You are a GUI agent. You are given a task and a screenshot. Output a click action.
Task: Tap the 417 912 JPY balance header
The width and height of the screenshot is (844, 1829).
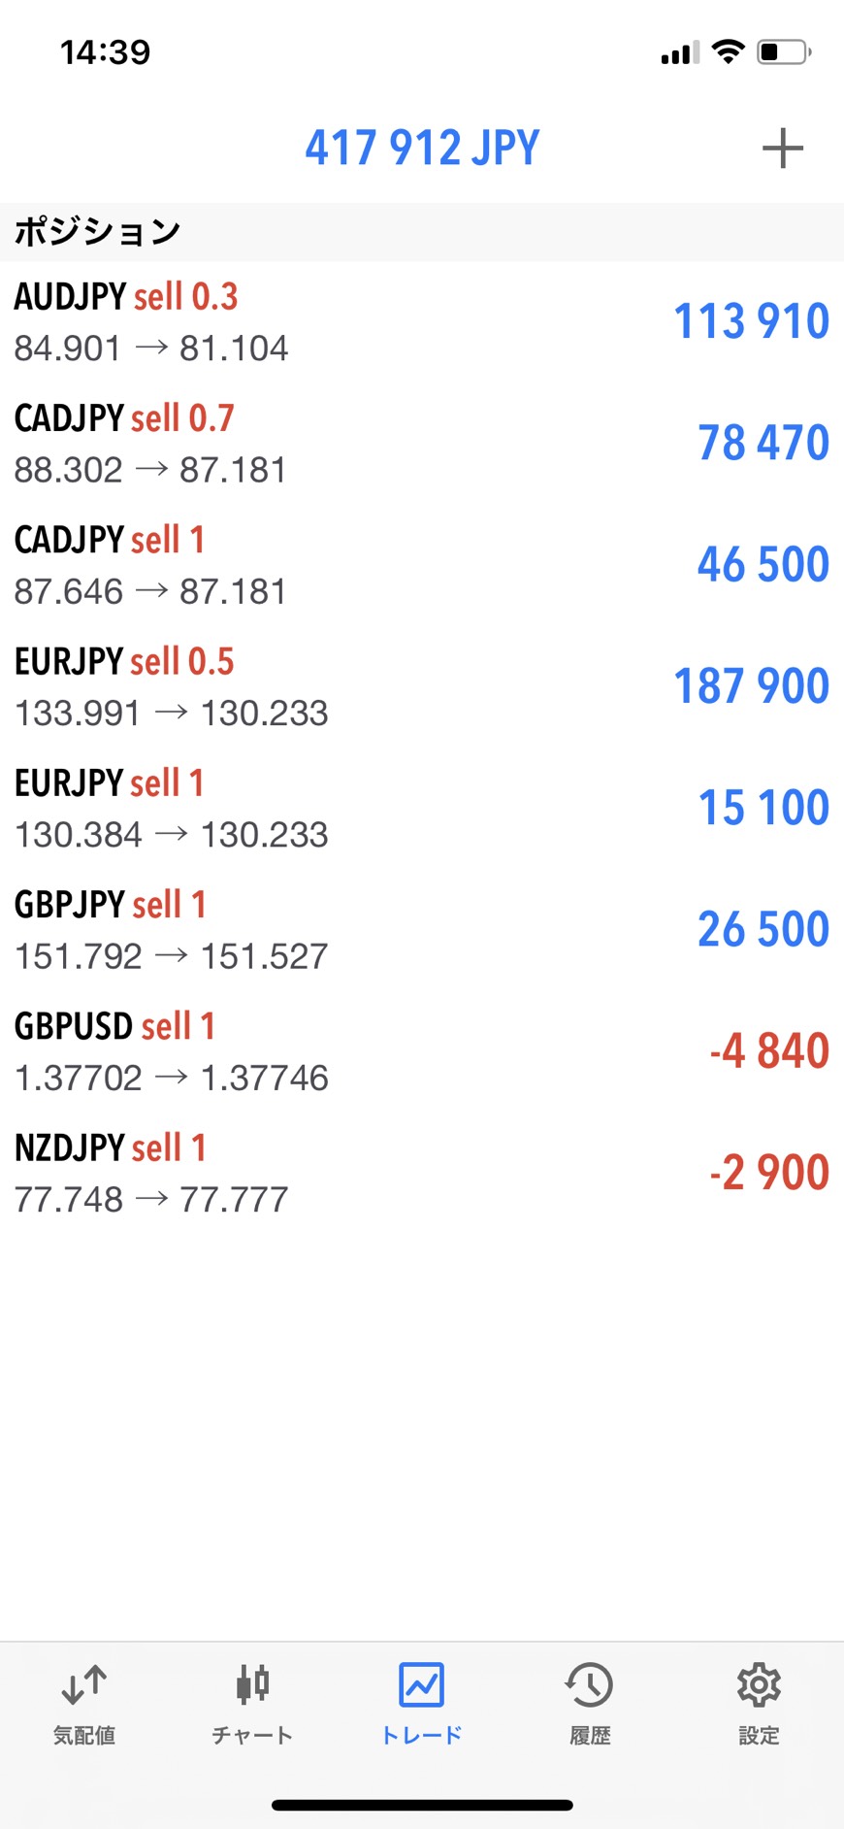pos(422,149)
